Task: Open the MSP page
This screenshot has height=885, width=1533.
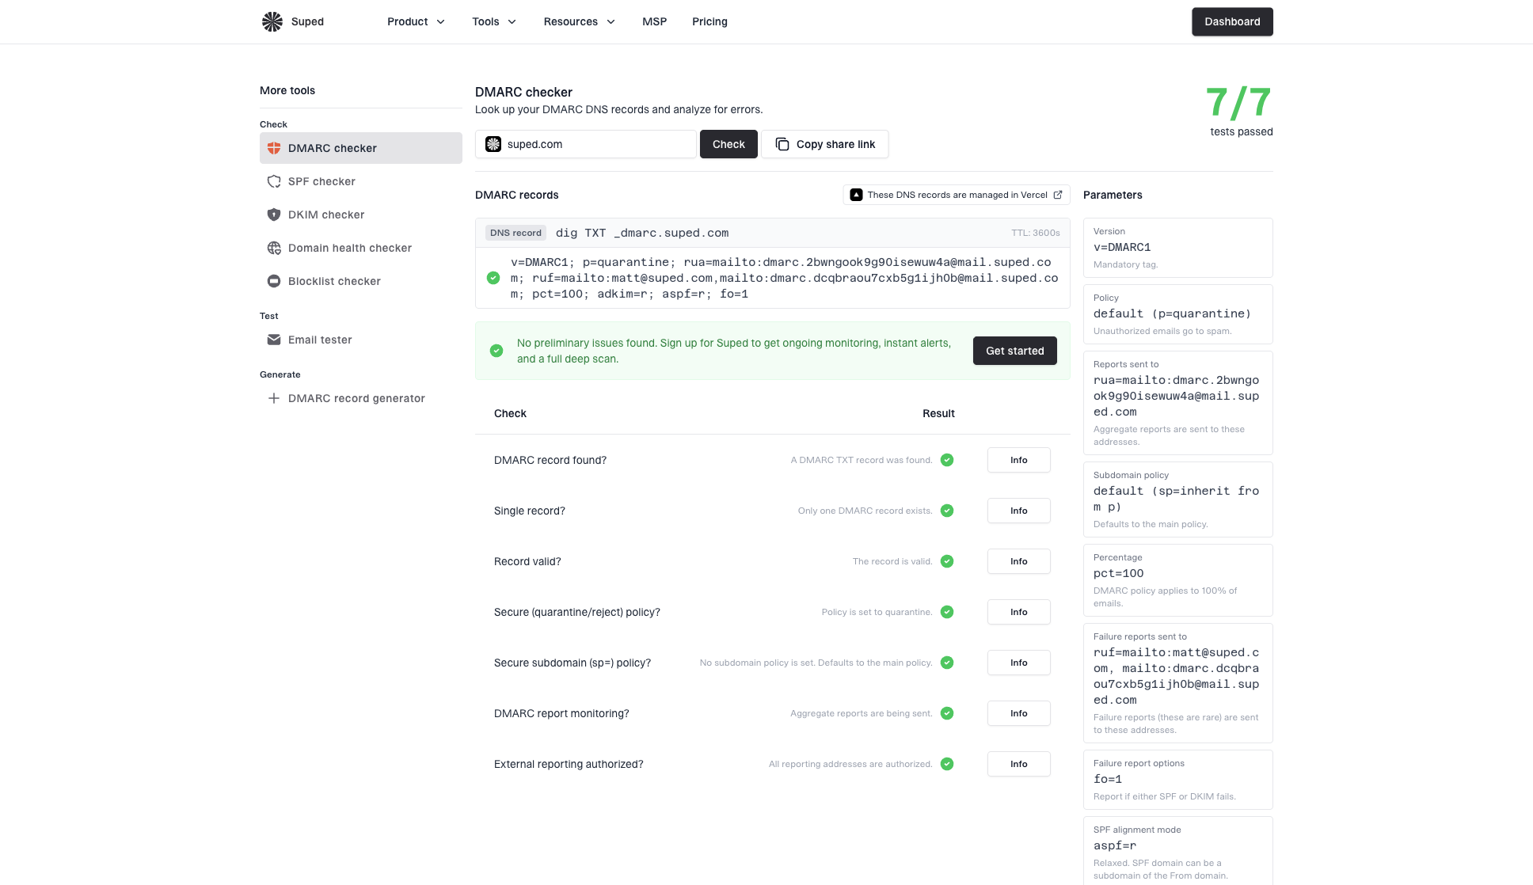Action: (x=654, y=21)
